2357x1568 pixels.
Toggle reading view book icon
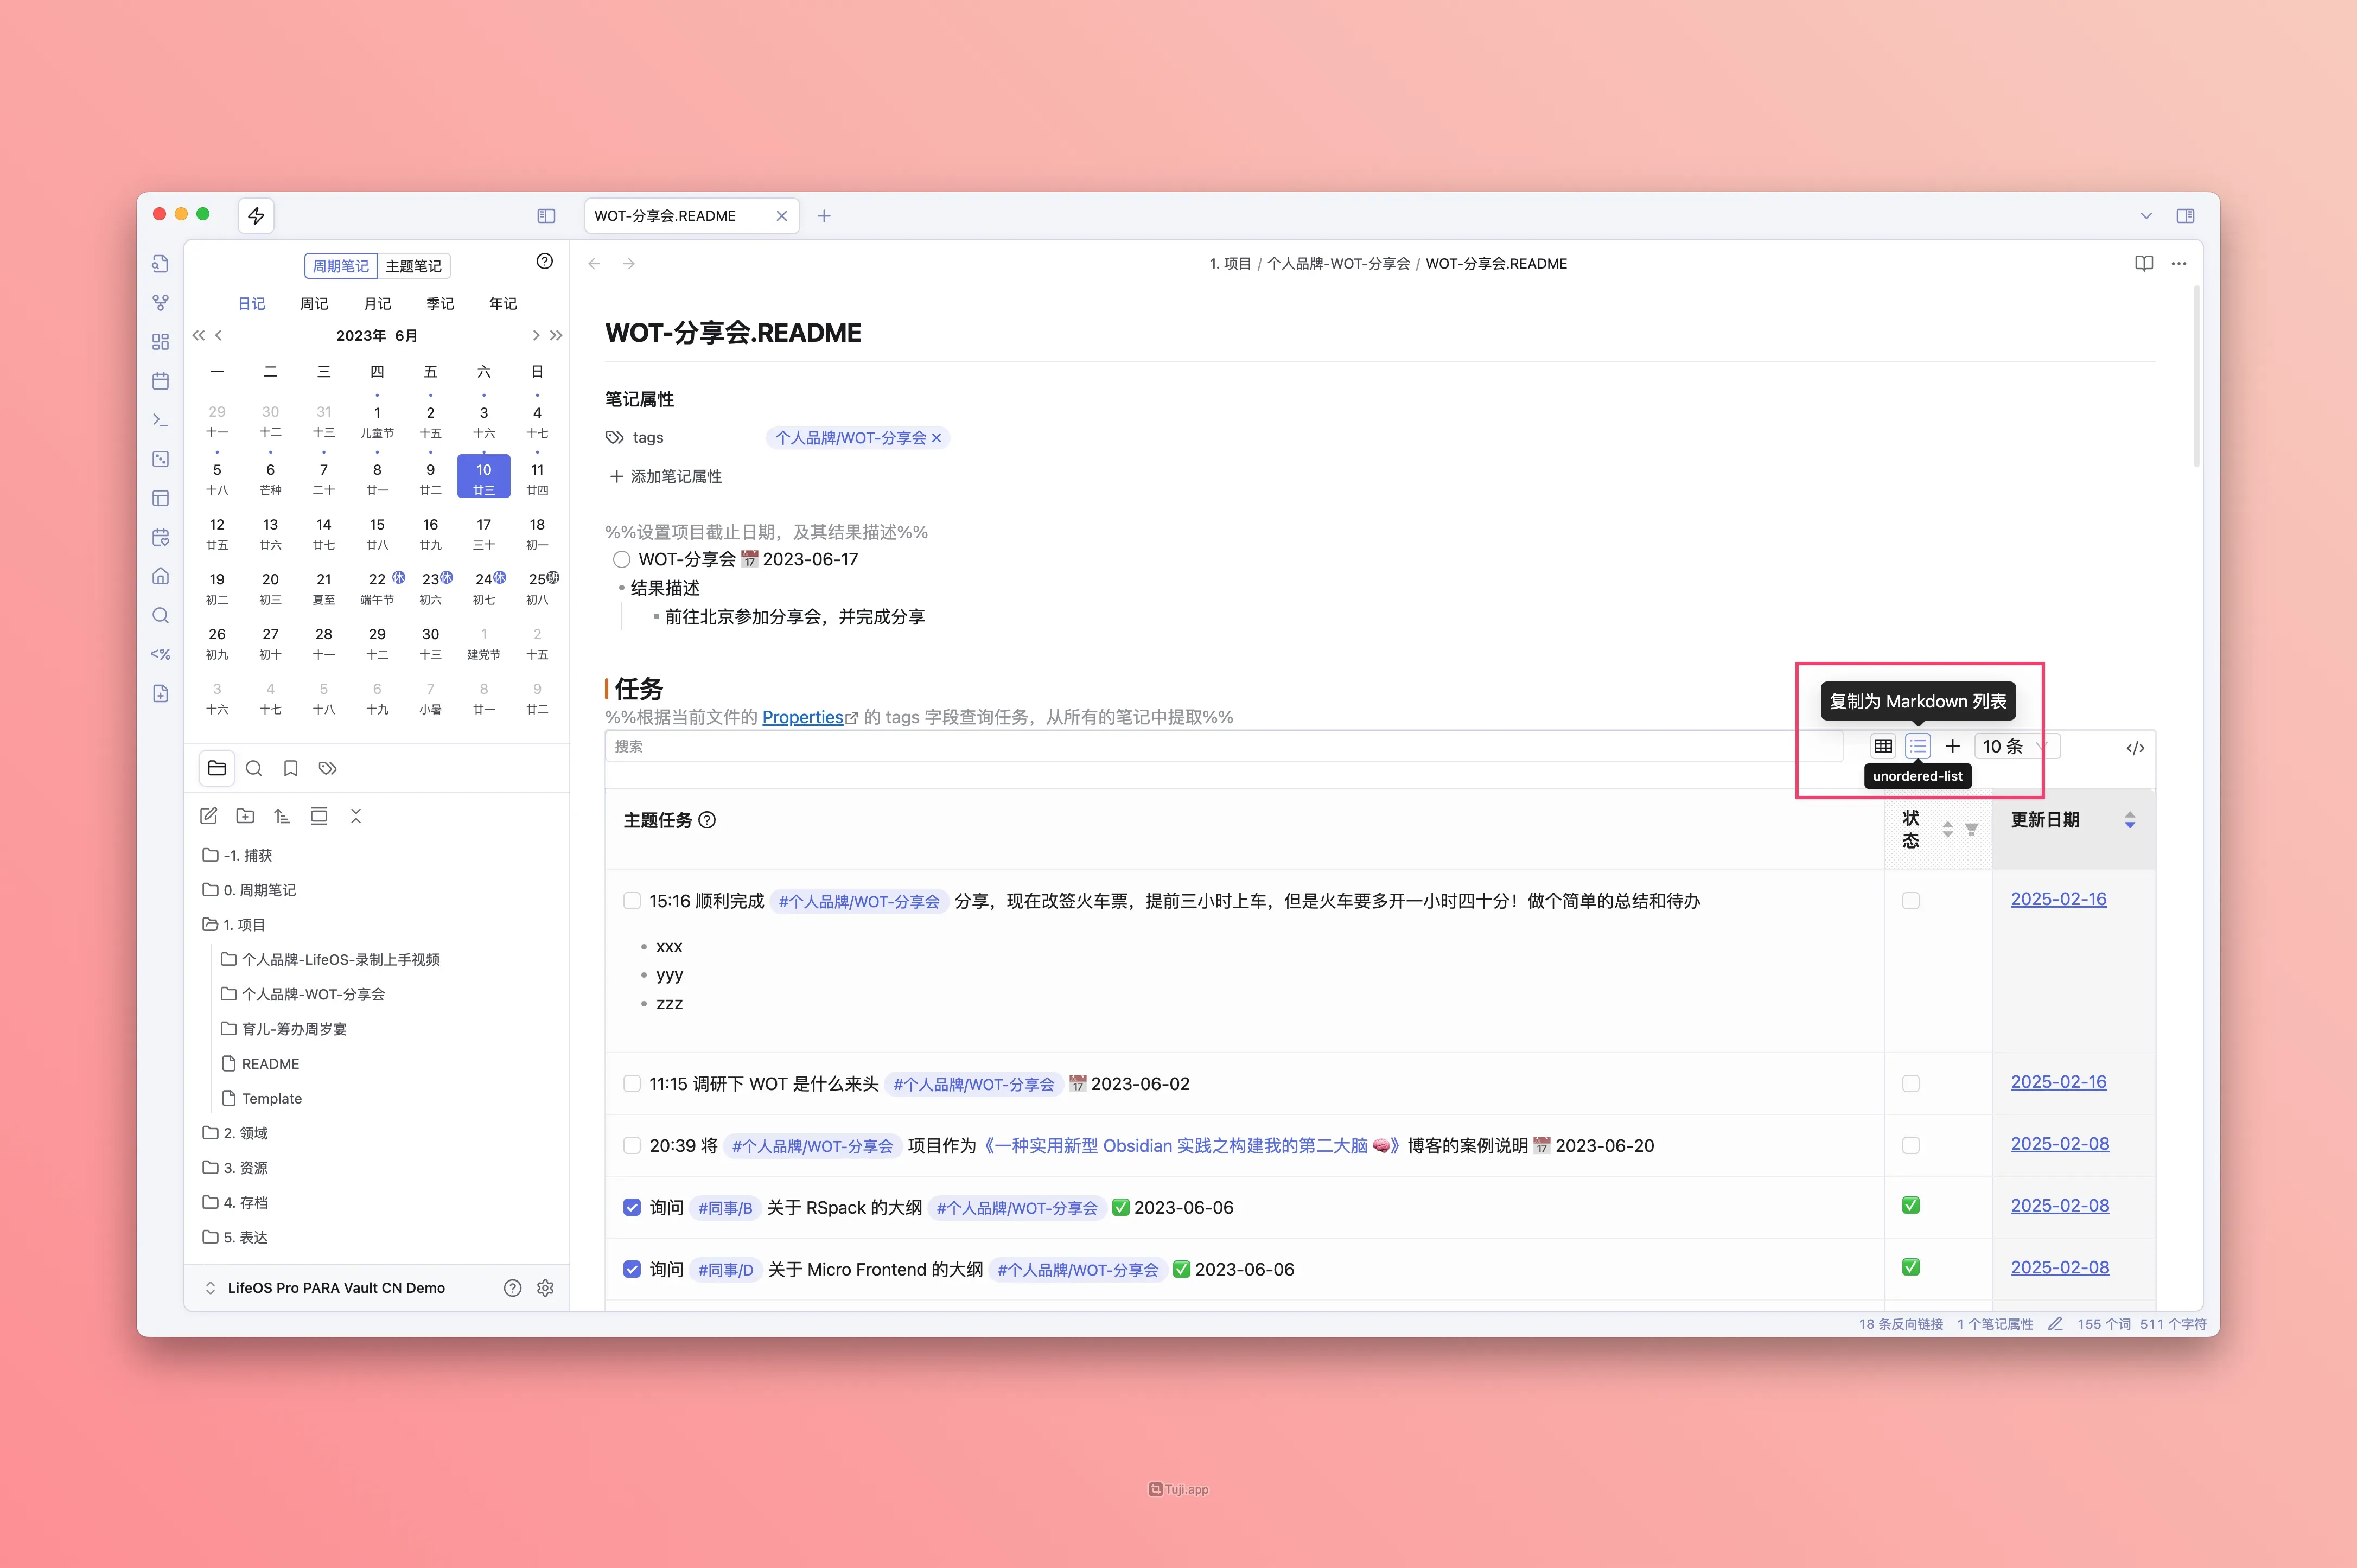(x=2143, y=264)
